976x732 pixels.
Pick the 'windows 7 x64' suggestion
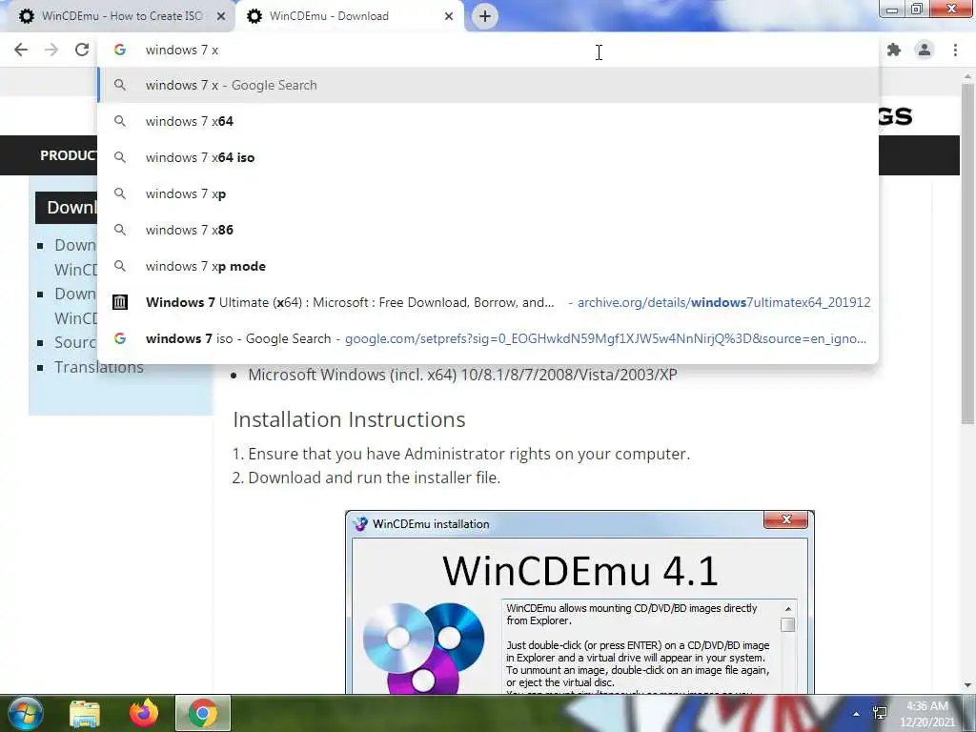click(488, 121)
